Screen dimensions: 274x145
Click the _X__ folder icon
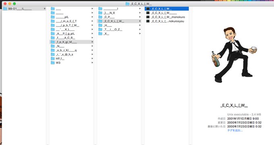(100, 34)
